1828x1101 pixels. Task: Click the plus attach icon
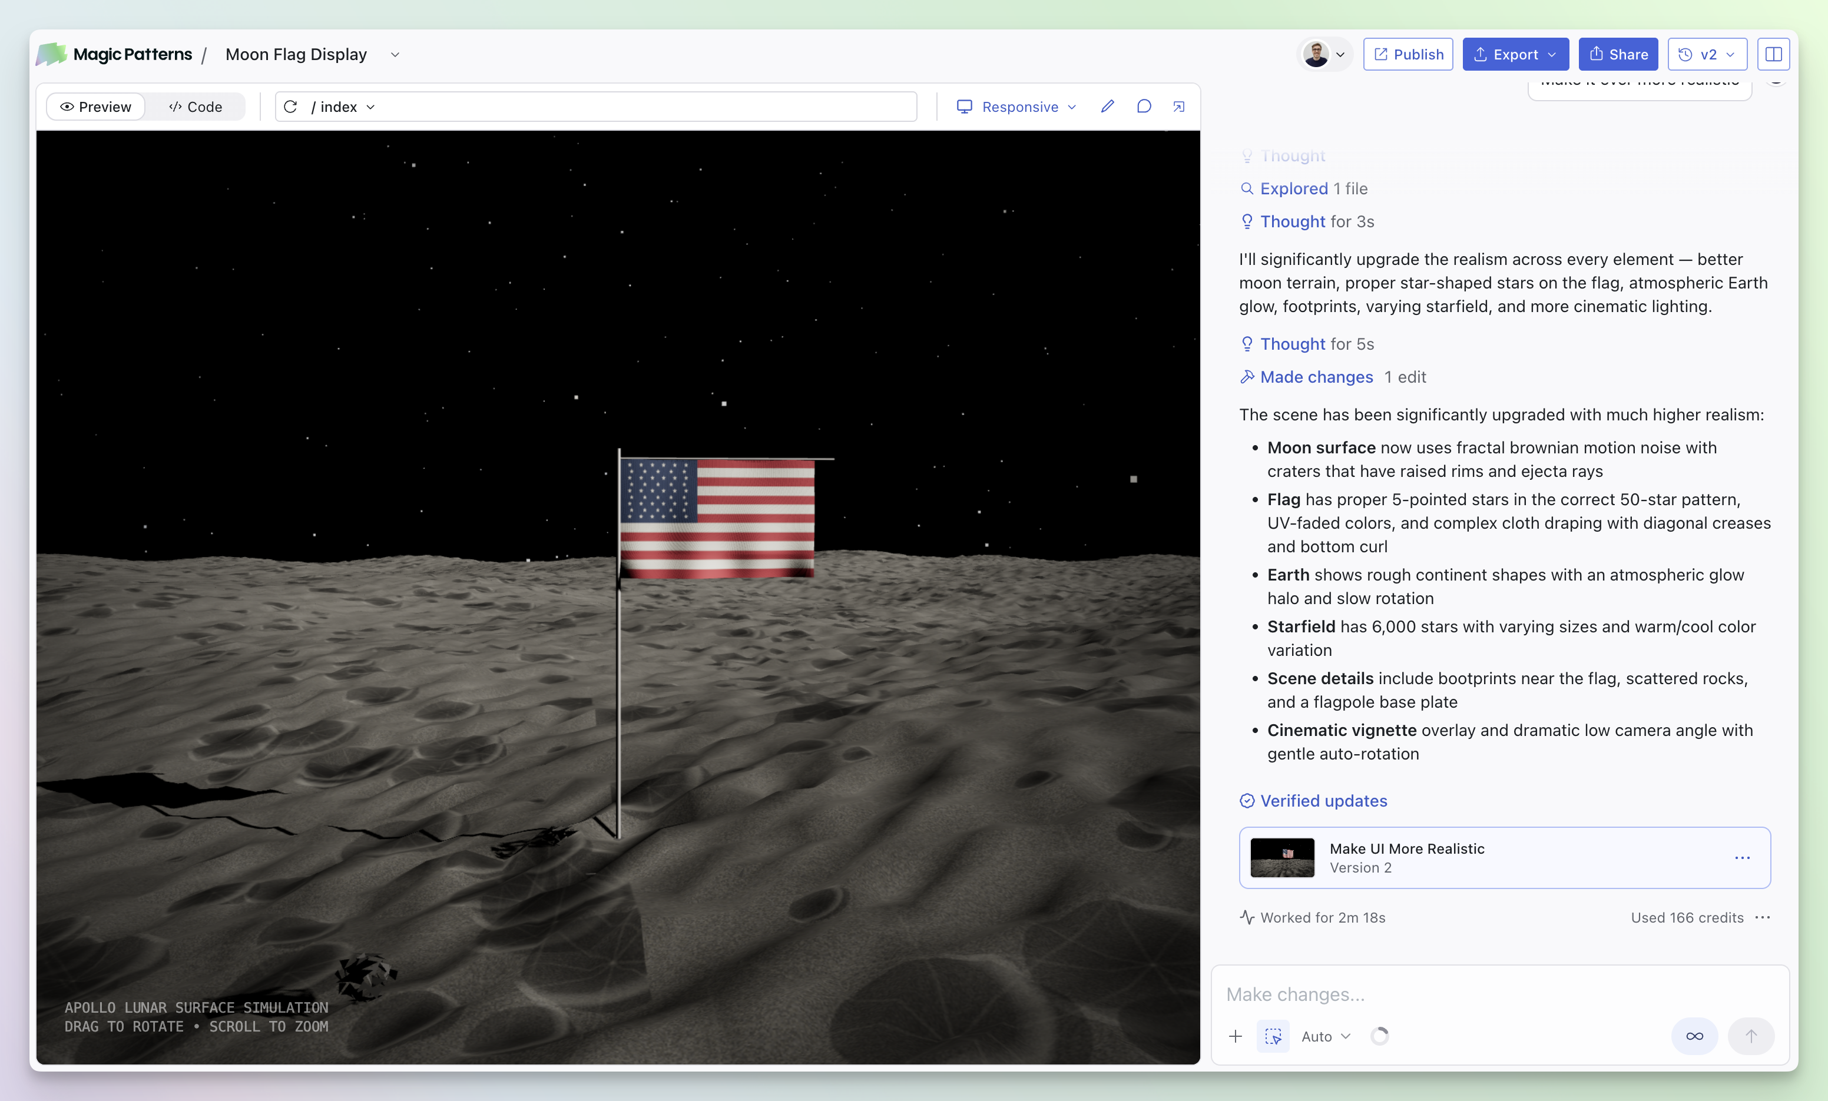coord(1235,1036)
